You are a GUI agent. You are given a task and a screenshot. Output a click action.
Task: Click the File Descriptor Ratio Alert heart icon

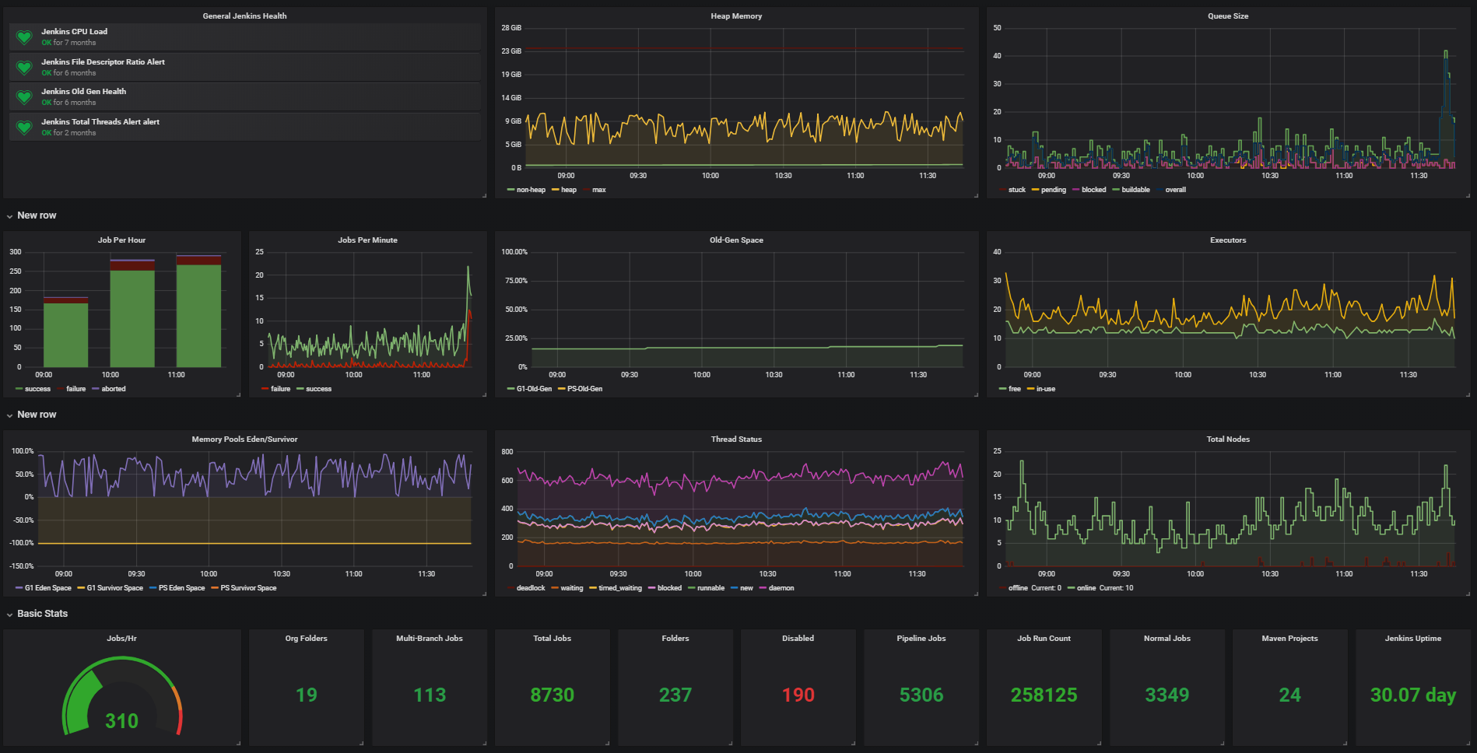(x=24, y=67)
